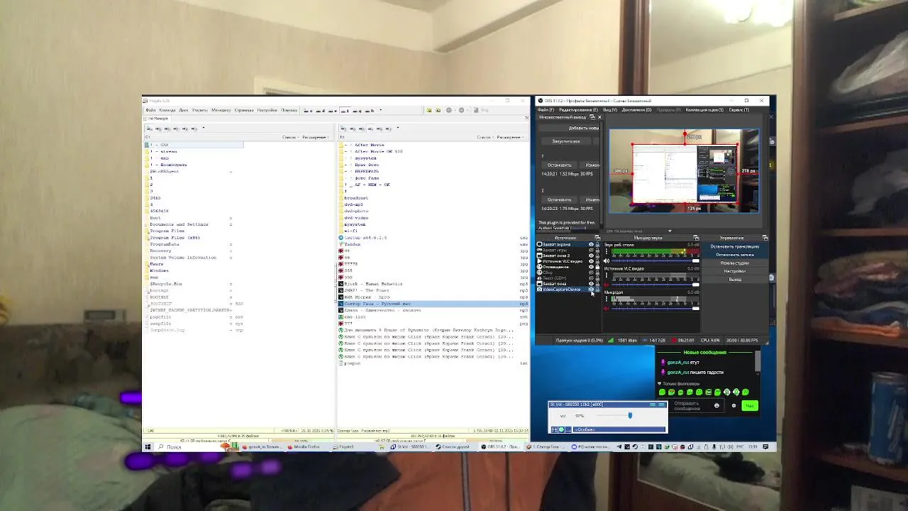
Task: Enable Режим студии in OBS
Action: point(734,263)
